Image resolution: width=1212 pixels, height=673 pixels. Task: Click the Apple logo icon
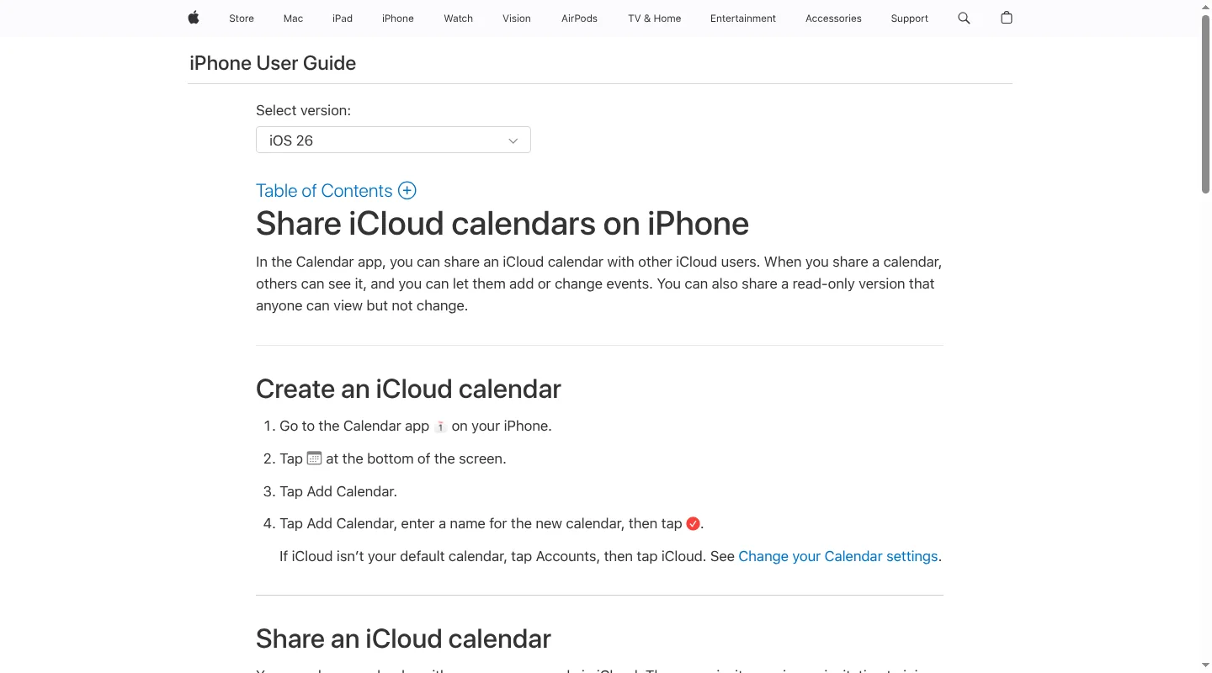pos(194,18)
